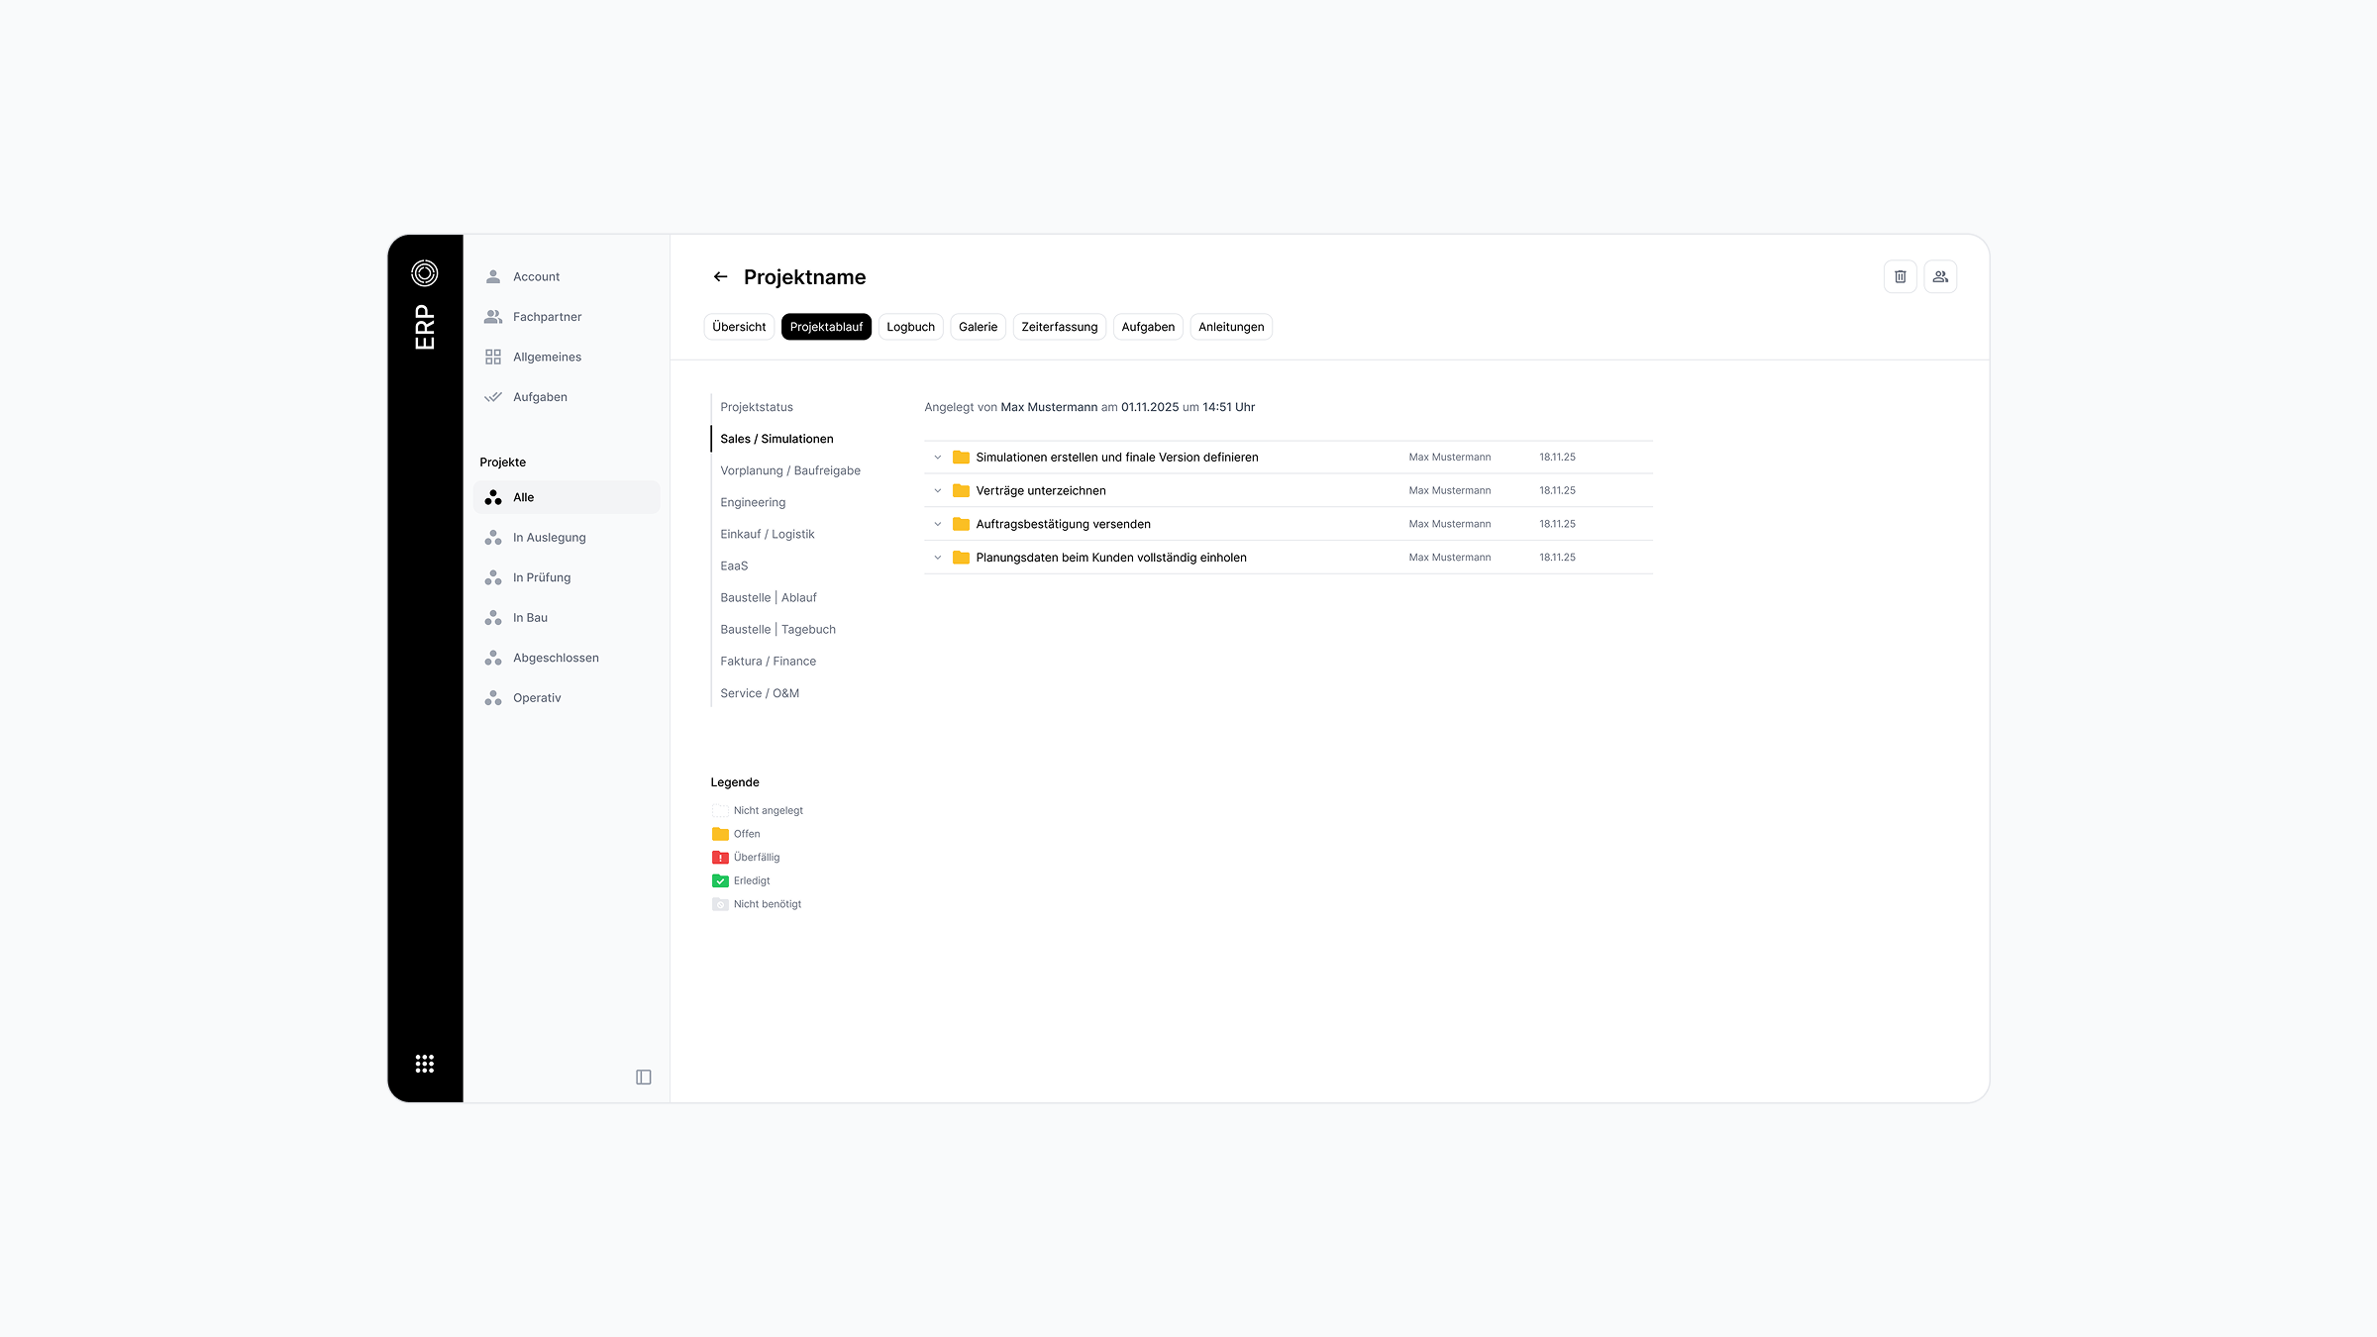
Task: Expand Planungsdaten beim Kunden row chevron
Action: point(938,558)
